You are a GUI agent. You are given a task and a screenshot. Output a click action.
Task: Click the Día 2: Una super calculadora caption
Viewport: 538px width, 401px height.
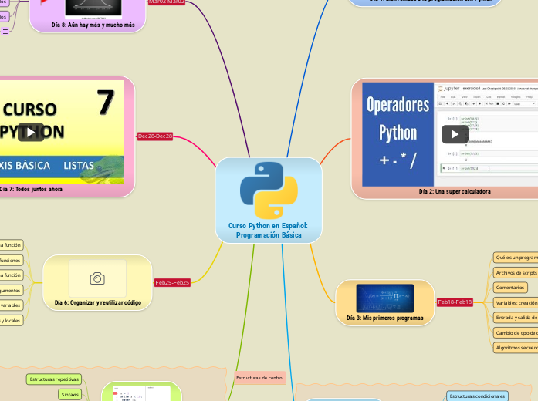click(x=454, y=191)
